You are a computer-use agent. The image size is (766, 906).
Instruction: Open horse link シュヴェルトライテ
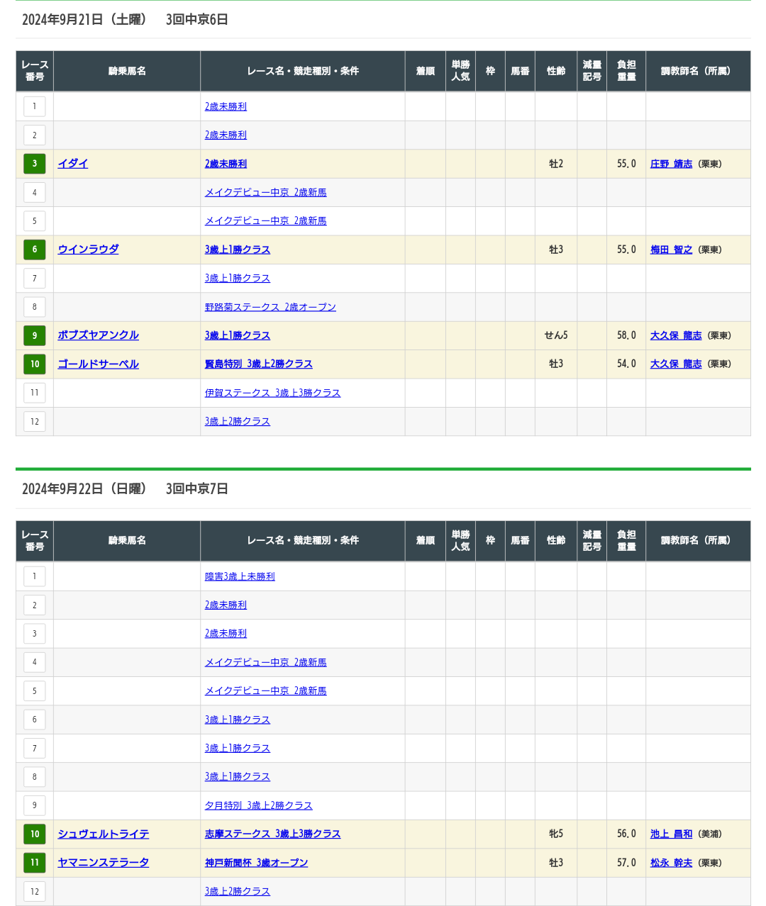[104, 834]
